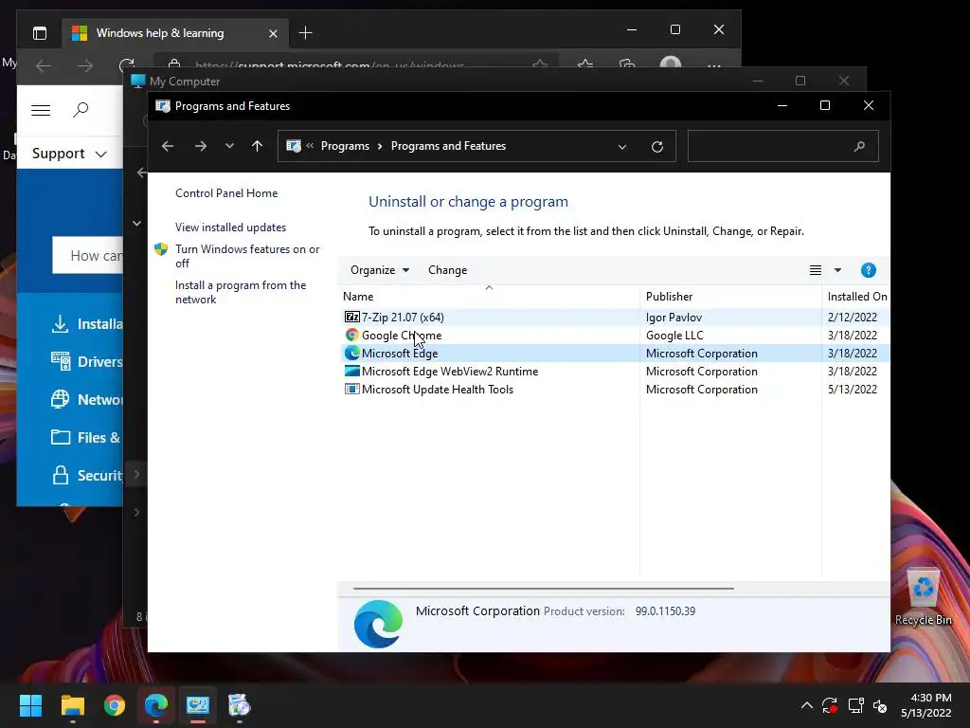Image resolution: width=970 pixels, height=728 pixels.
Task: Open Programs and Features help (question mark)
Action: (868, 270)
